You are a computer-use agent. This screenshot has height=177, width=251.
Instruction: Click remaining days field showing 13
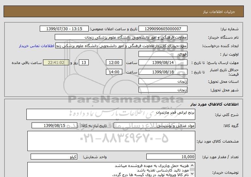[x=84, y=62]
